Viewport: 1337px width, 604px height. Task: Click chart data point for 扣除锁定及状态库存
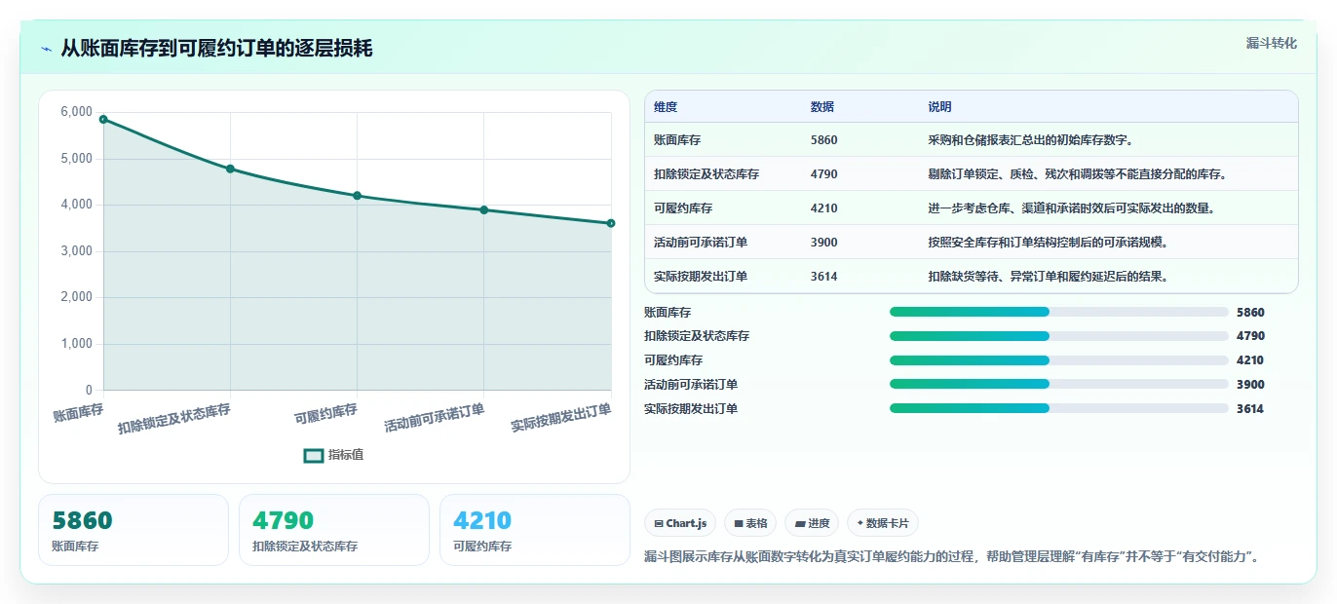click(x=230, y=169)
